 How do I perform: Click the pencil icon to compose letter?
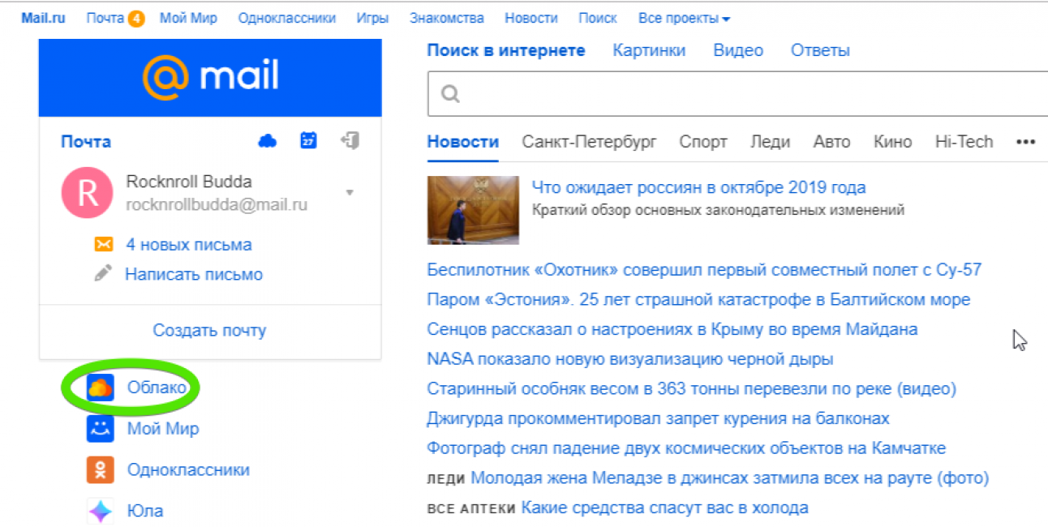103,274
